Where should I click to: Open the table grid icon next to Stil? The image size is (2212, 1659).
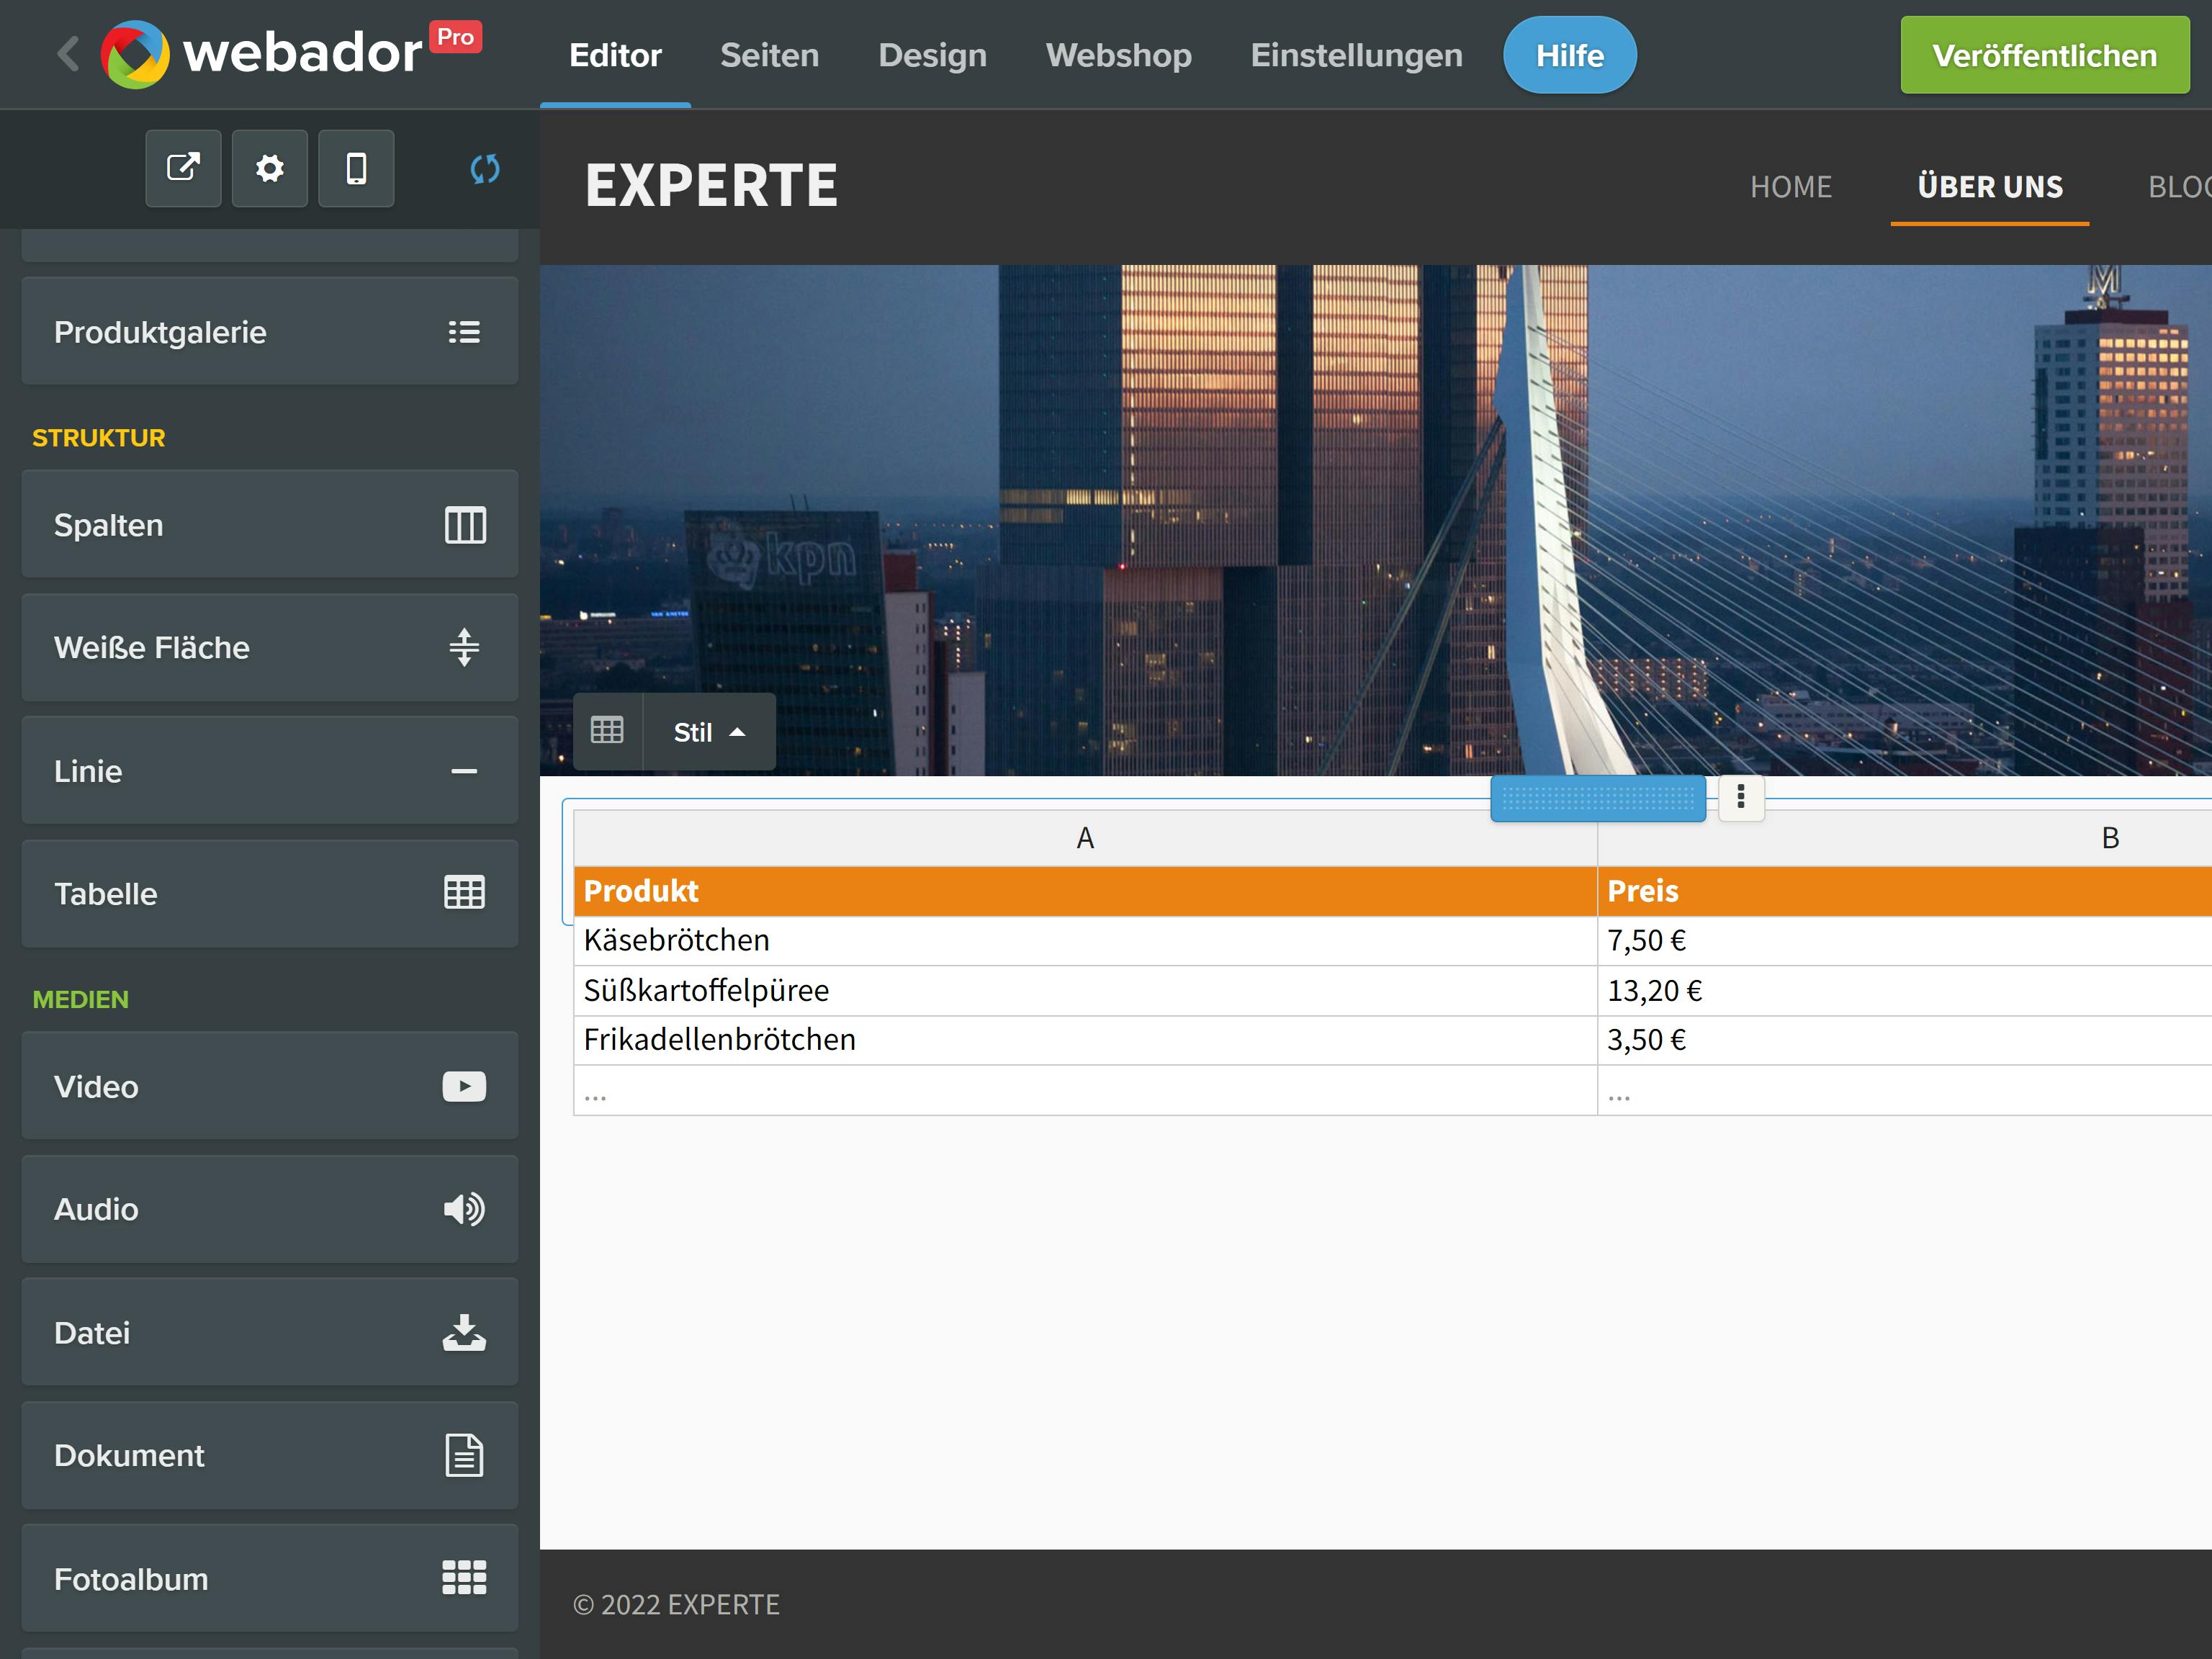pyautogui.click(x=608, y=731)
